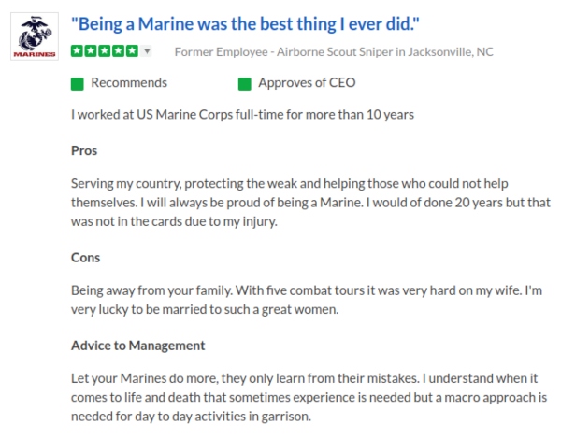The height and width of the screenshot is (438, 561).
Task: Click the "Cons" section heading
Action: (86, 257)
